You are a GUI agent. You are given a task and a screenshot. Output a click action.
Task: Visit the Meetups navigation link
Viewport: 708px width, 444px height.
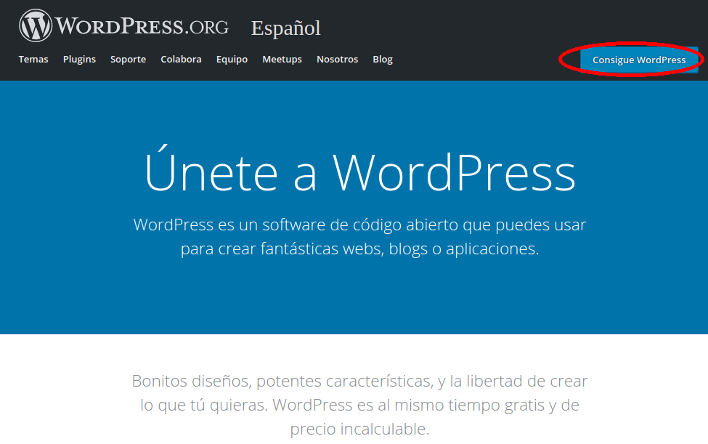click(x=282, y=59)
